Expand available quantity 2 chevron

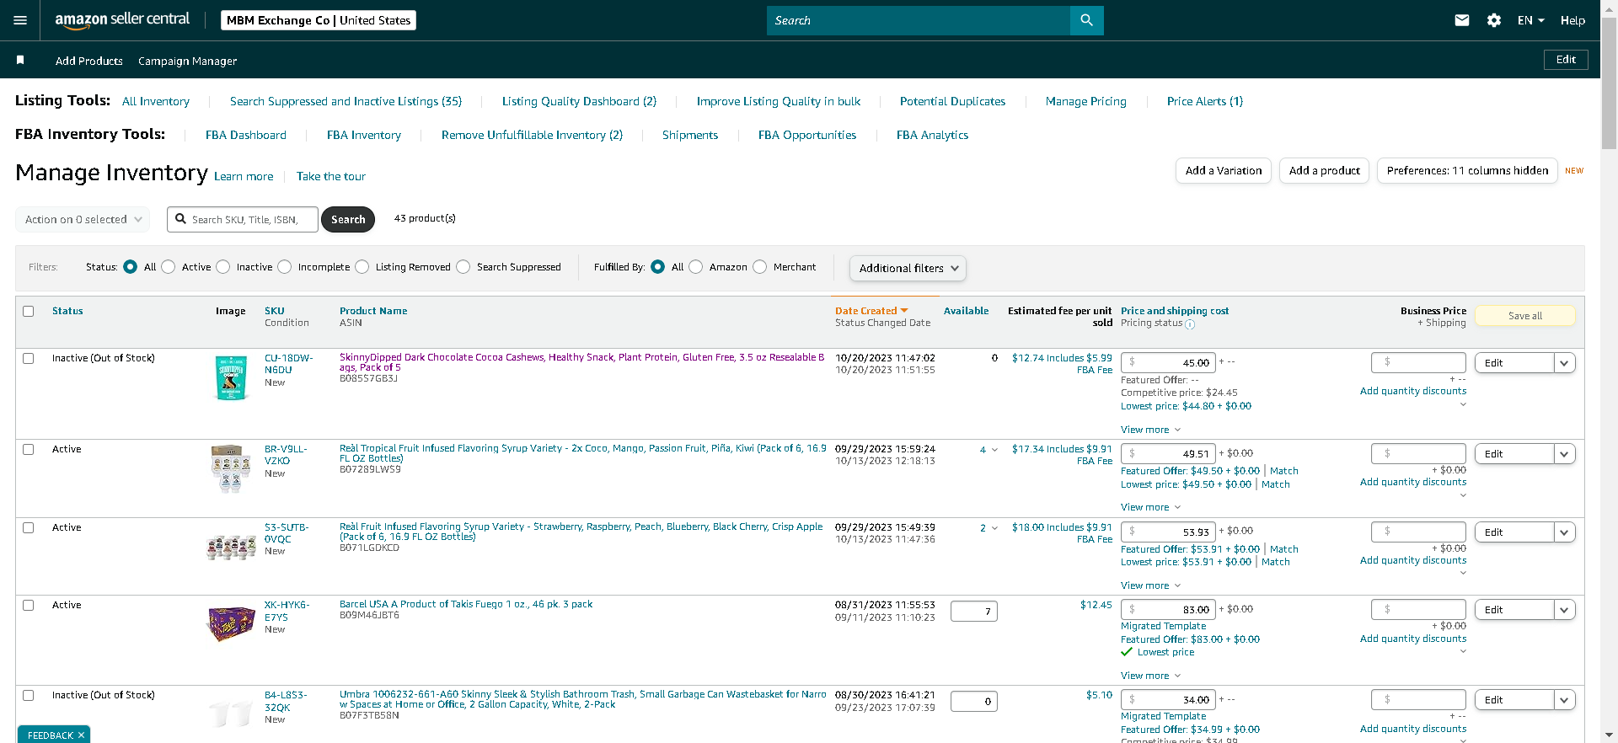(x=994, y=528)
